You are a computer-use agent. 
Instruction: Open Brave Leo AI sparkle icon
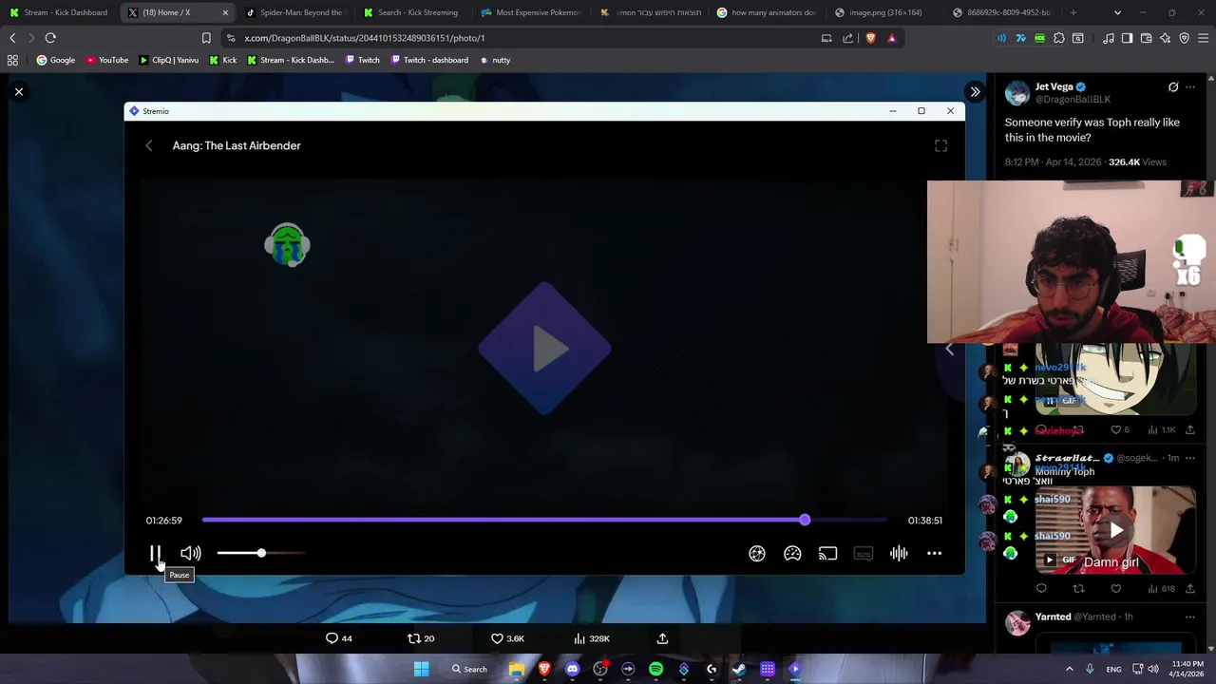[1166, 38]
